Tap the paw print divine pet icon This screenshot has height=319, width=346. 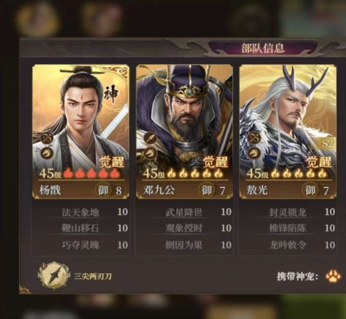333,276
